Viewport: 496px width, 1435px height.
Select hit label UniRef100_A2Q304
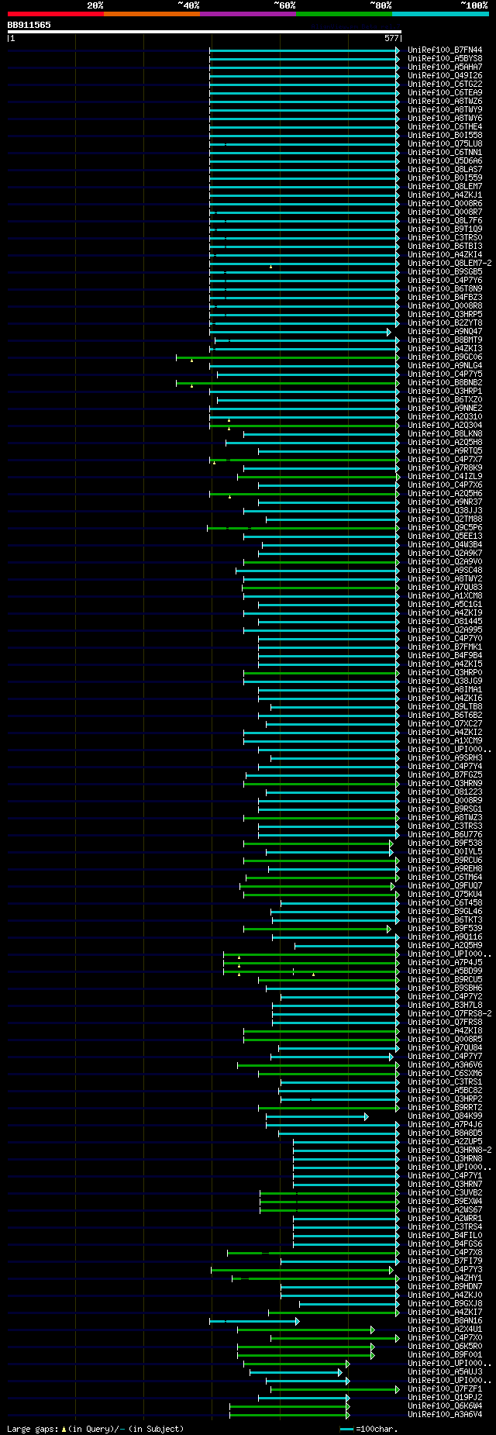pyautogui.click(x=445, y=426)
